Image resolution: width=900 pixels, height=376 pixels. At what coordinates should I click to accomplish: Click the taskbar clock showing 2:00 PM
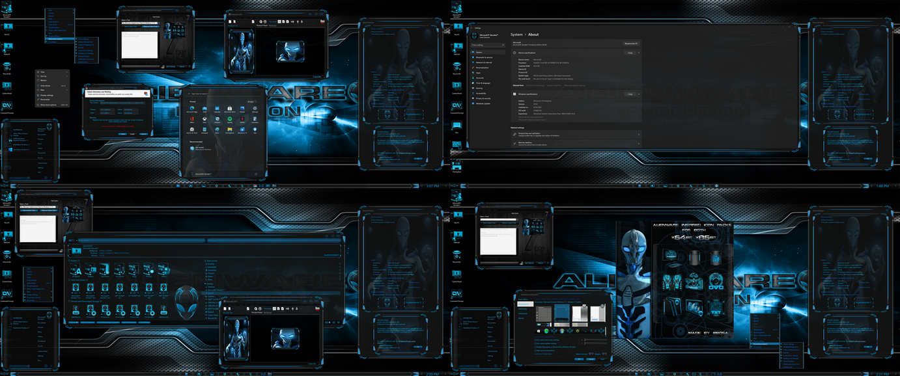(x=432, y=373)
